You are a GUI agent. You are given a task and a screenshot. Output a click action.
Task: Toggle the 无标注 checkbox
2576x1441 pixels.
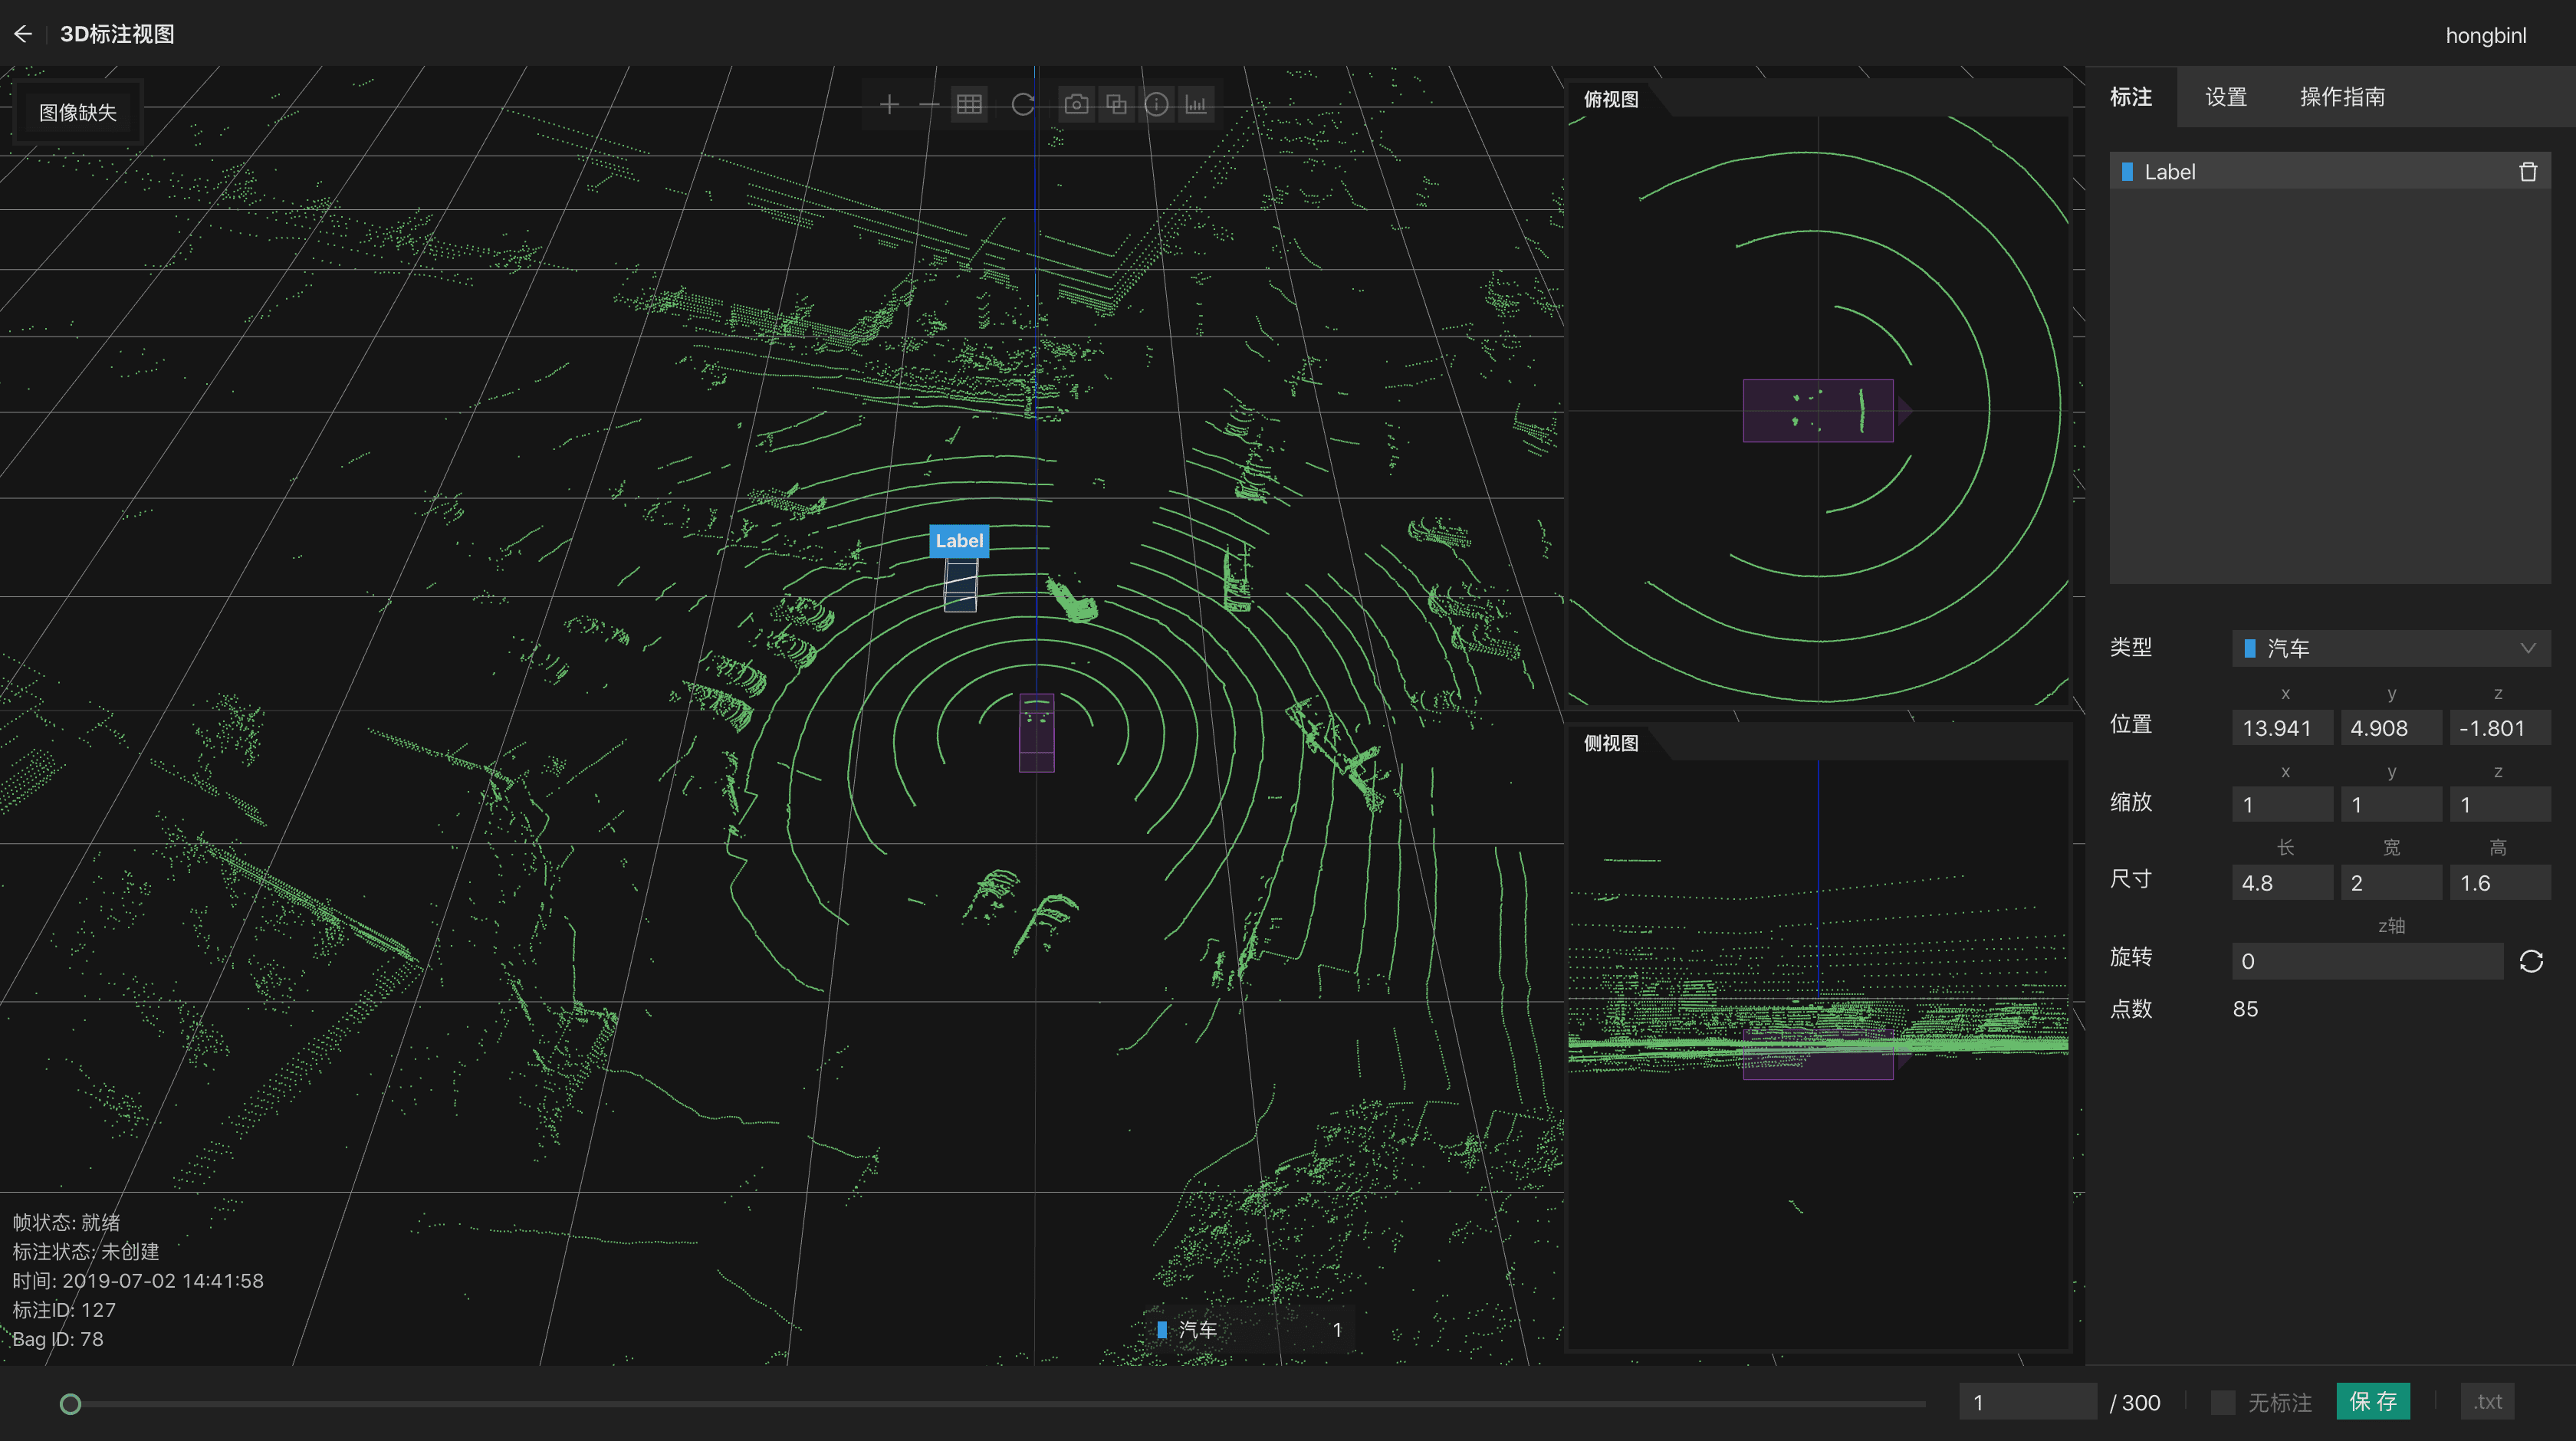(2223, 1402)
